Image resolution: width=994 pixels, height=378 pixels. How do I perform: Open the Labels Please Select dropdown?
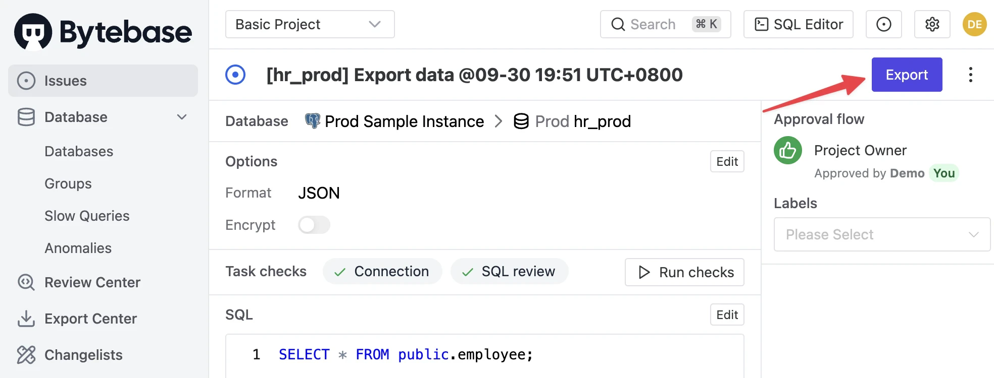[x=881, y=234]
